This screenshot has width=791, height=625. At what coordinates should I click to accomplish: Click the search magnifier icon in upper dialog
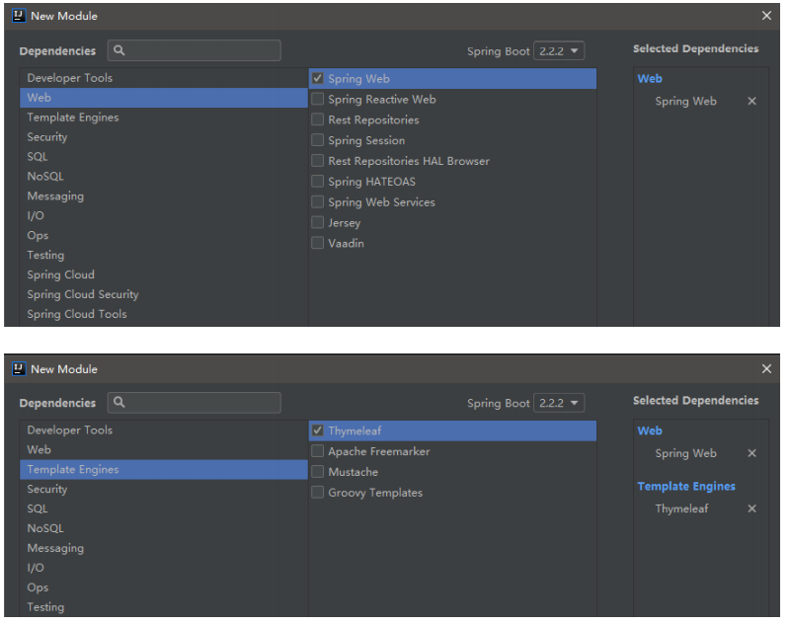pos(119,50)
